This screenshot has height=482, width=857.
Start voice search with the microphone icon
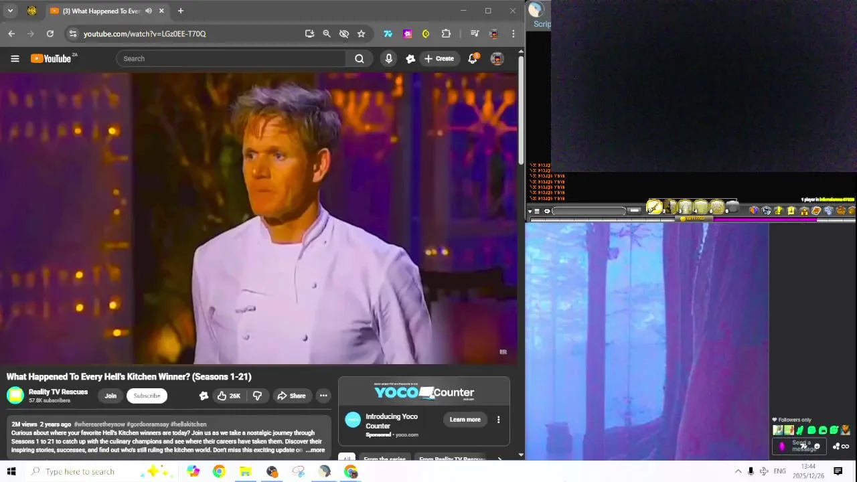(388, 59)
